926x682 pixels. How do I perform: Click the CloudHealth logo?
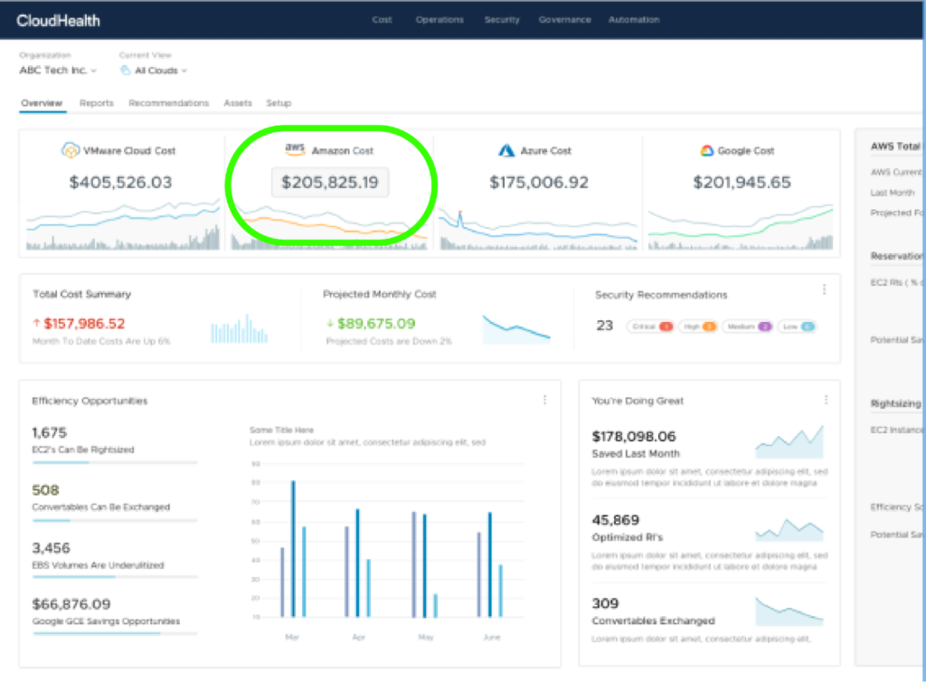pyautogui.click(x=57, y=20)
